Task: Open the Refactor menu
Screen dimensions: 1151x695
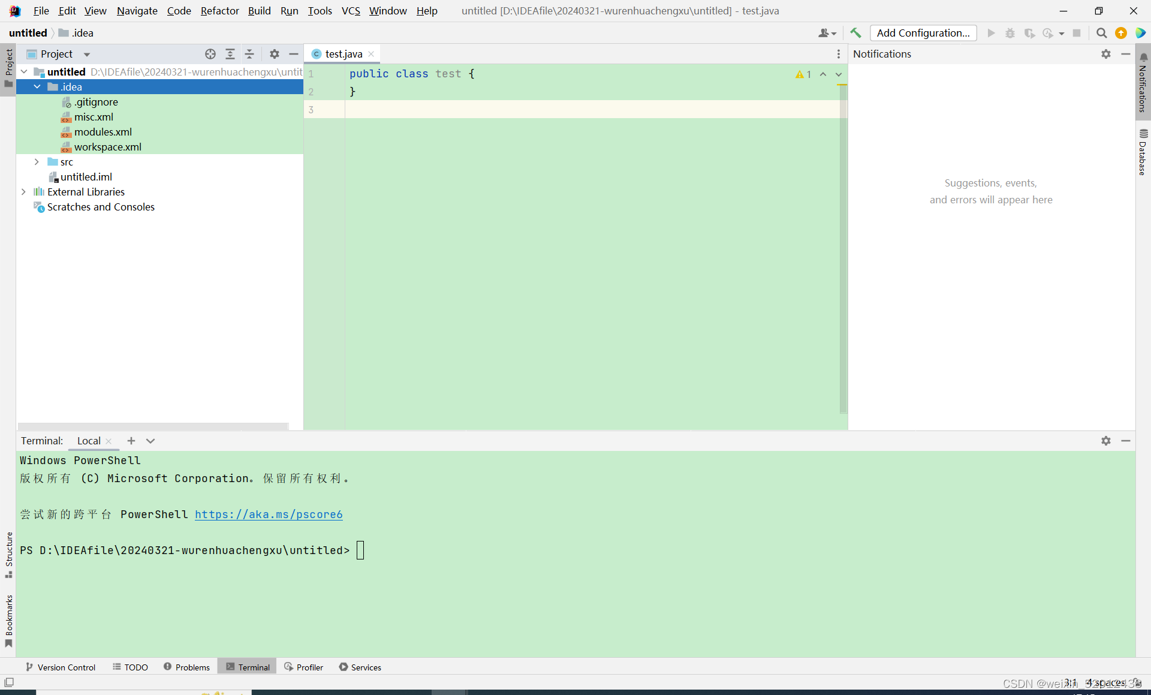Action: point(219,11)
